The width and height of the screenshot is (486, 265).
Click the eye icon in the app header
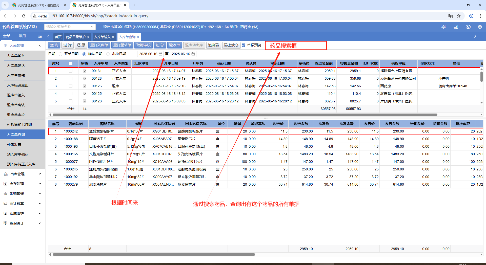(x=468, y=27)
